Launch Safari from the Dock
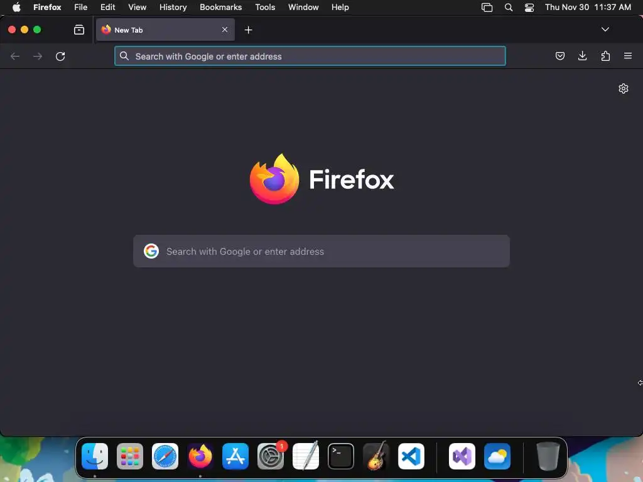Viewport: 643px width, 482px height. pos(165,456)
